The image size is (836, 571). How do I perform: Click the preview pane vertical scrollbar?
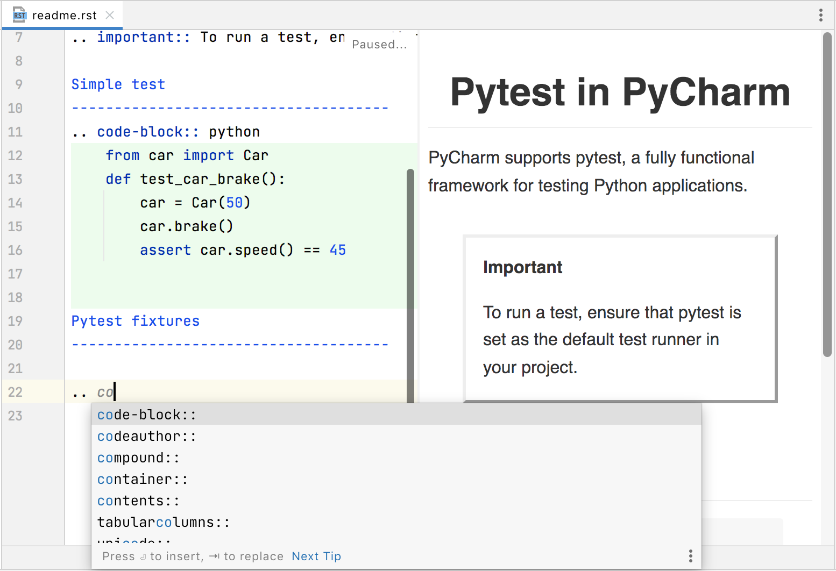(x=827, y=194)
